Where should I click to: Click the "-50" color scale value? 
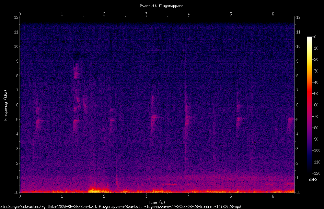[315, 94]
